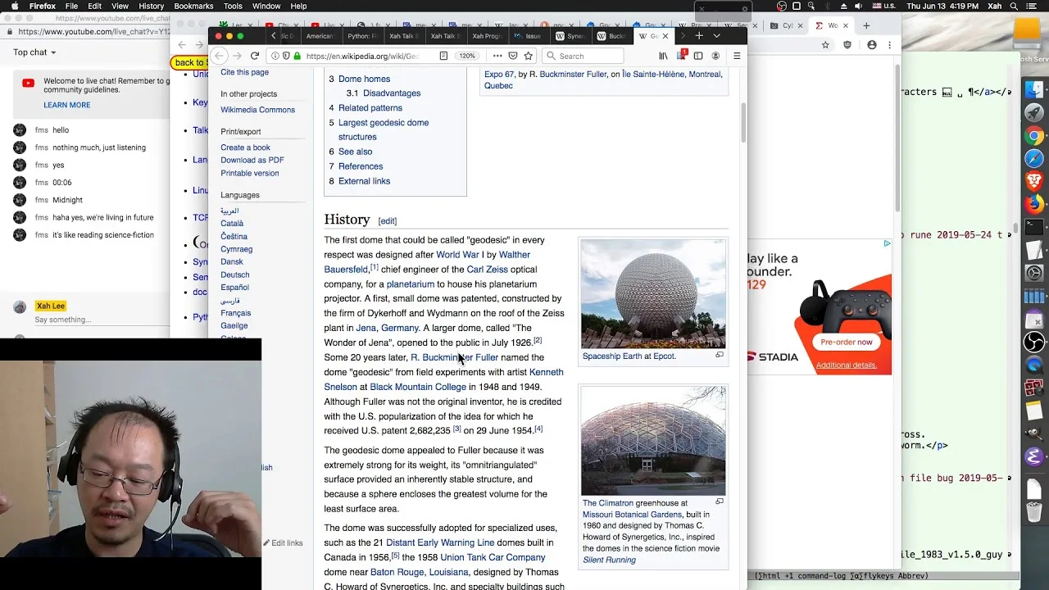1049x590 pixels.
Task: Save page to Pocket icon
Action: [513, 56]
